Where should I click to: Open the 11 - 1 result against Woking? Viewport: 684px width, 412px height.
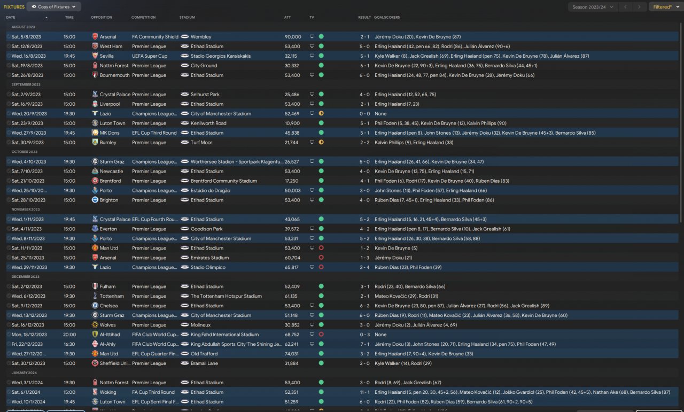pos(364,392)
